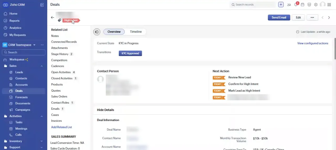Collapse the Sales section
The height and width of the screenshot is (150, 336).
coord(41,66)
